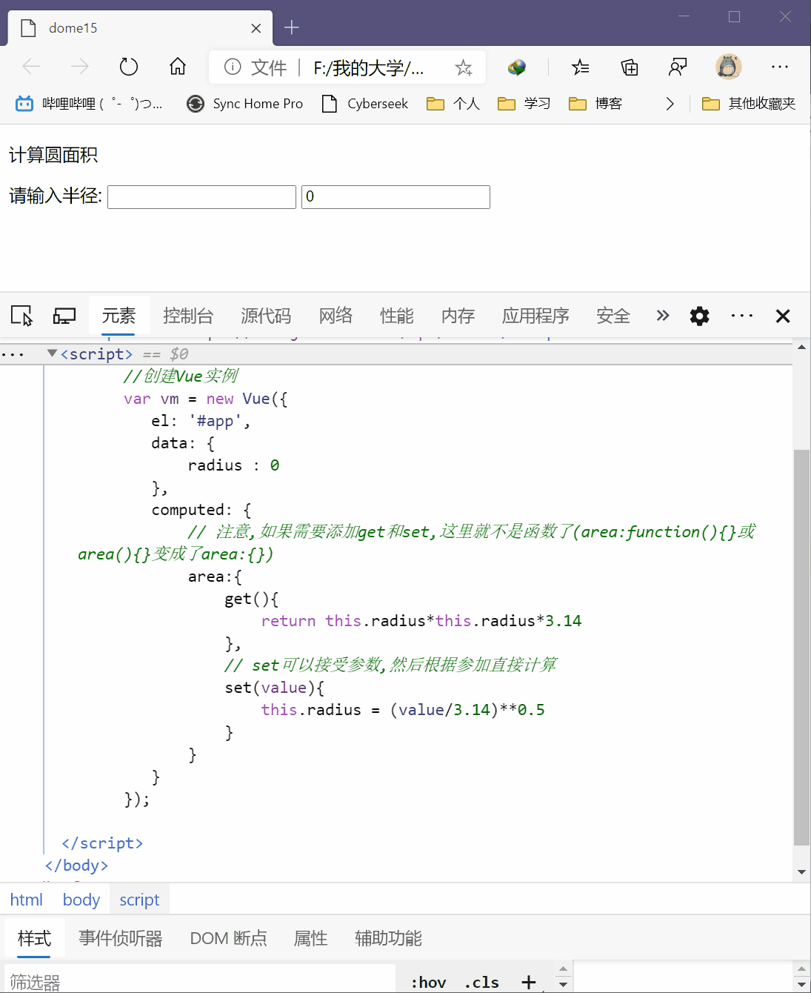Viewport: 811px width, 993px height.
Task: Show more bookmarks chevron
Action: [x=670, y=104]
